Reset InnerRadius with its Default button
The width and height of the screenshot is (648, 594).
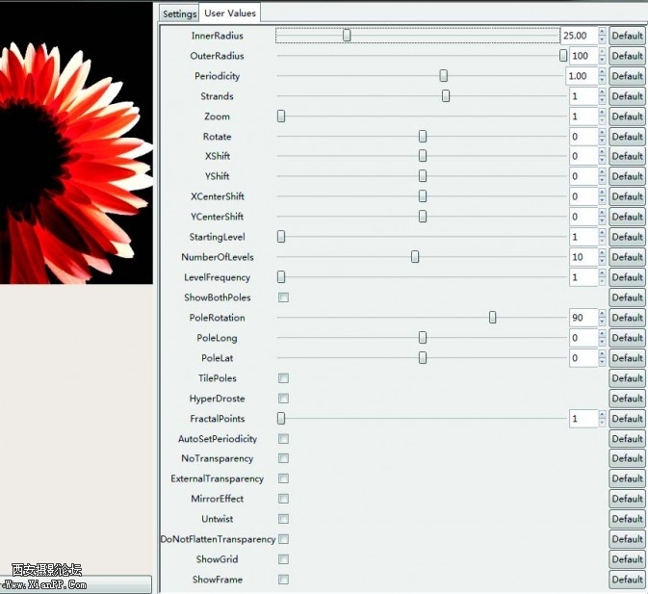point(627,36)
